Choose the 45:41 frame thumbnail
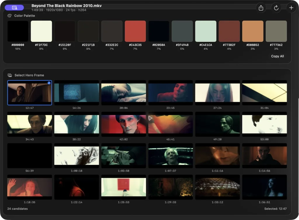Screen dimensions: 299x220 pos(171,124)
